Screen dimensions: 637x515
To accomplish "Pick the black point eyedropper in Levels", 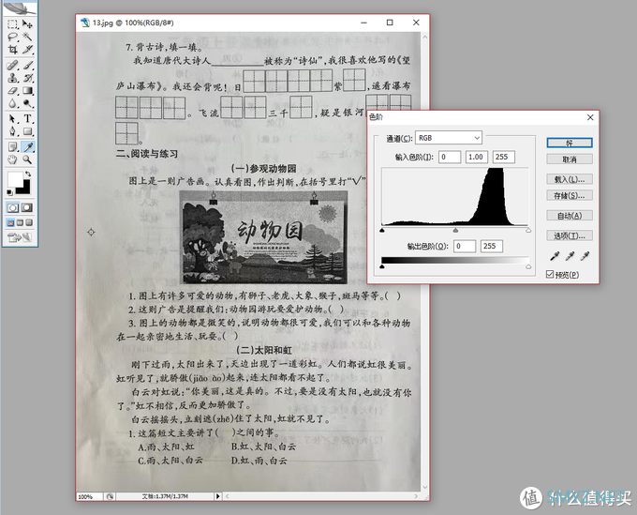I will coord(555,256).
